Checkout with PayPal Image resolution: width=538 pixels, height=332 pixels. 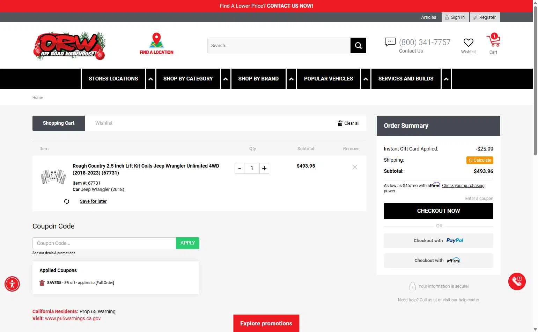pyautogui.click(x=438, y=241)
